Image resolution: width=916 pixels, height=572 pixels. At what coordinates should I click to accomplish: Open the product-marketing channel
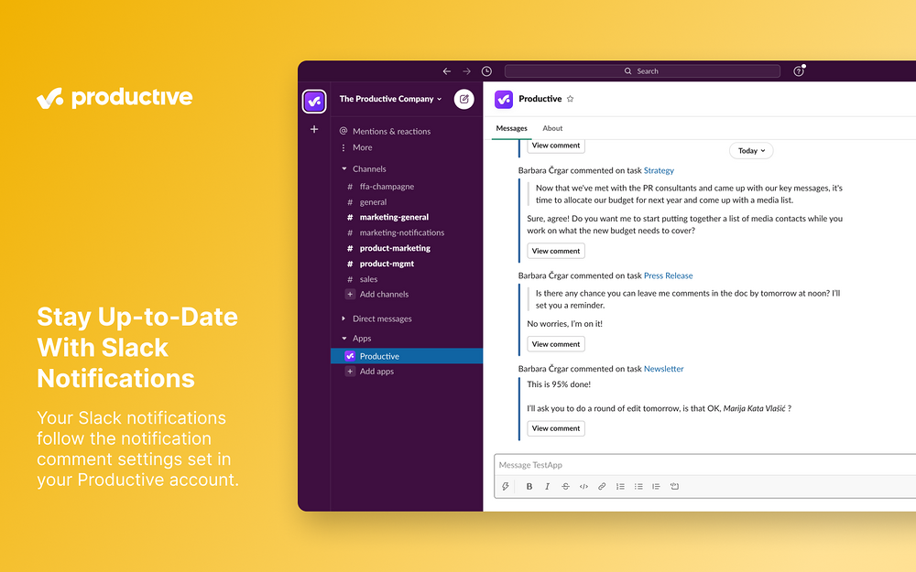(x=395, y=248)
